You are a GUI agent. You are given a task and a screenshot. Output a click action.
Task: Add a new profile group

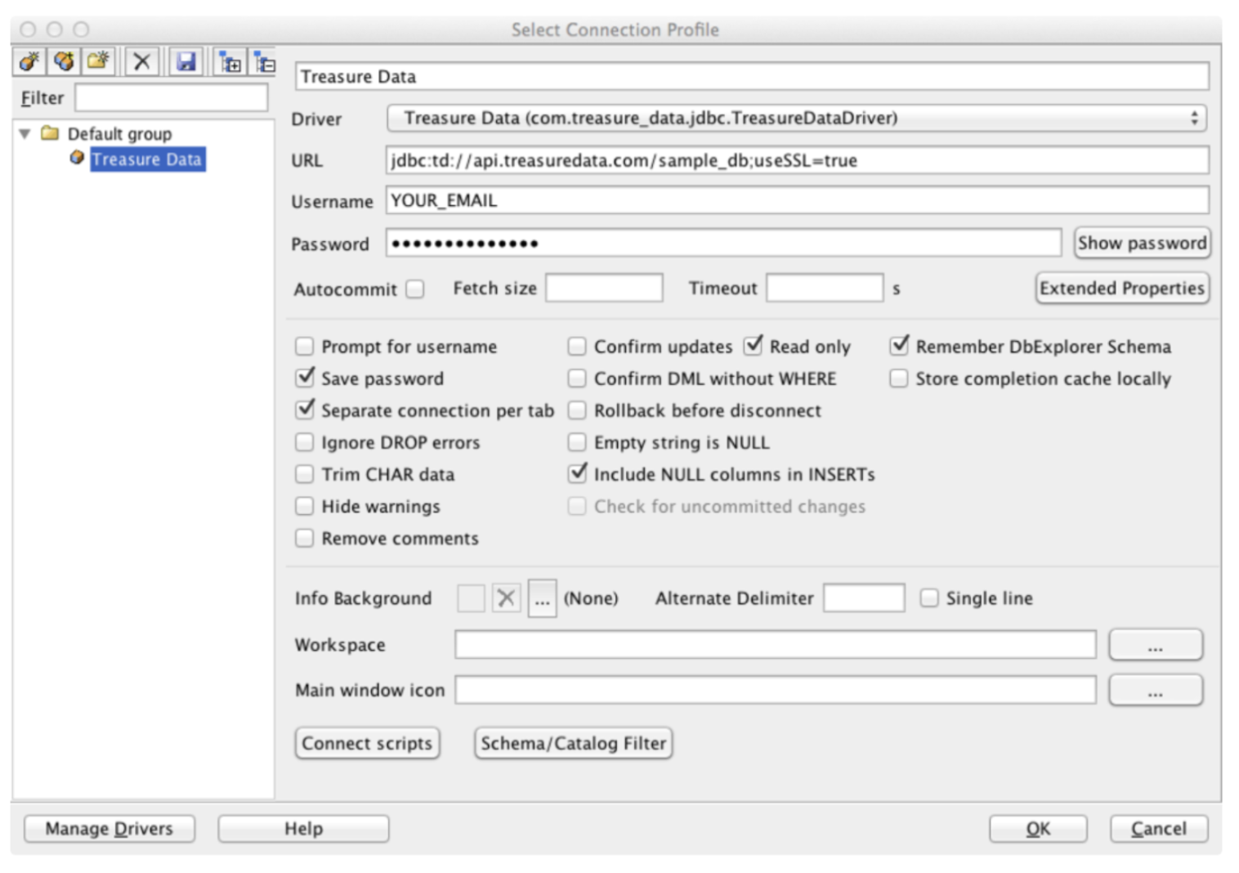(x=98, y=61)
